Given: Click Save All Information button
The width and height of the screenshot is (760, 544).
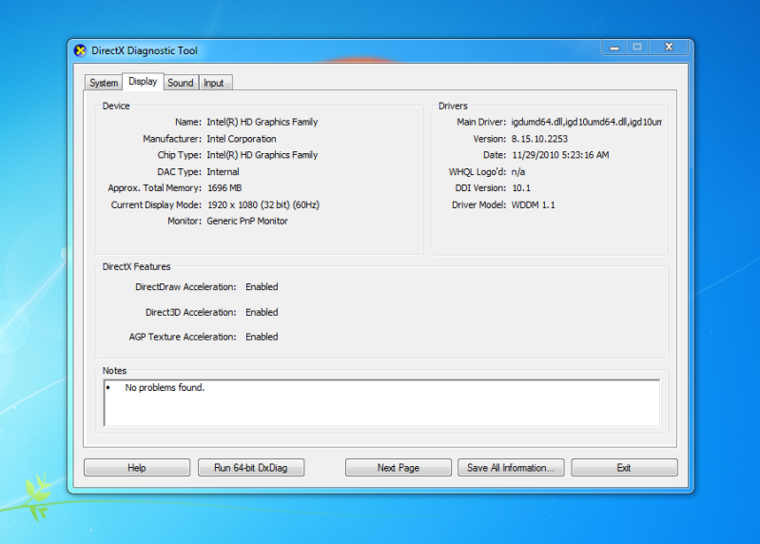Looking at the screenshot, I should tap(511, 468).
